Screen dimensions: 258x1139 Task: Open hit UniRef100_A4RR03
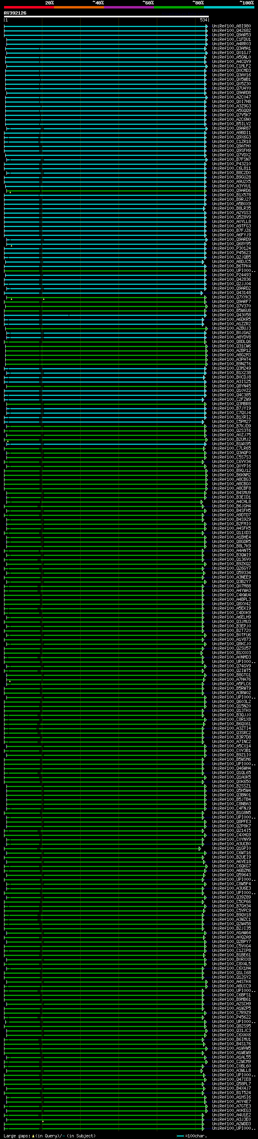[231, 44]
